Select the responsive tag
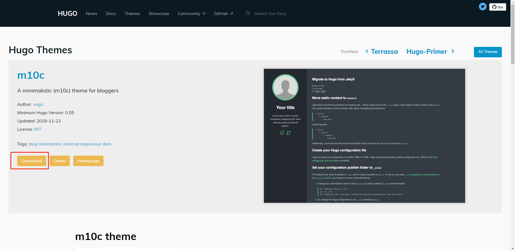This screenshot has height=251, width=515. [x=91, y=144]
